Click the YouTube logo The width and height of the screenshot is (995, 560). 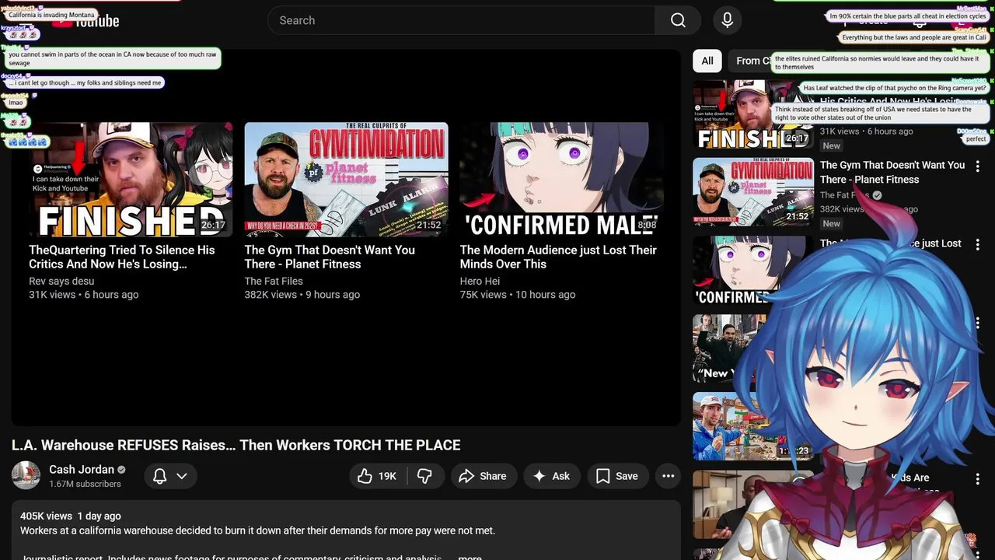[86, 21]
